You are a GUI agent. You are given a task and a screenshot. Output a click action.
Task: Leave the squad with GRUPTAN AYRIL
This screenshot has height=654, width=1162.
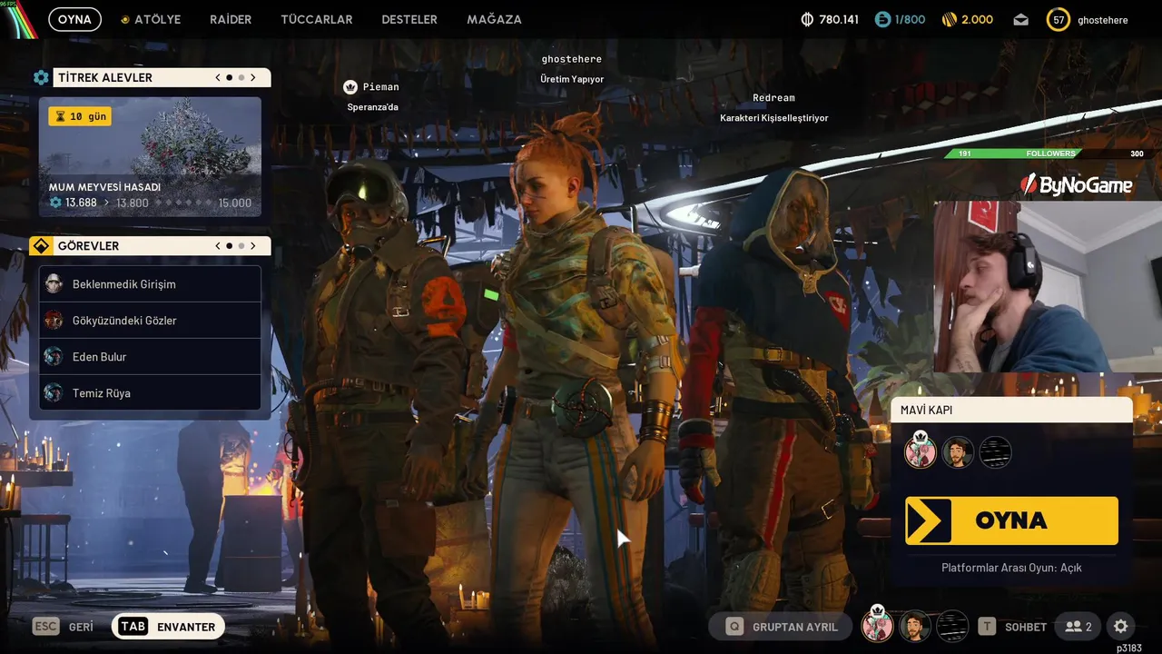point(781,627)
